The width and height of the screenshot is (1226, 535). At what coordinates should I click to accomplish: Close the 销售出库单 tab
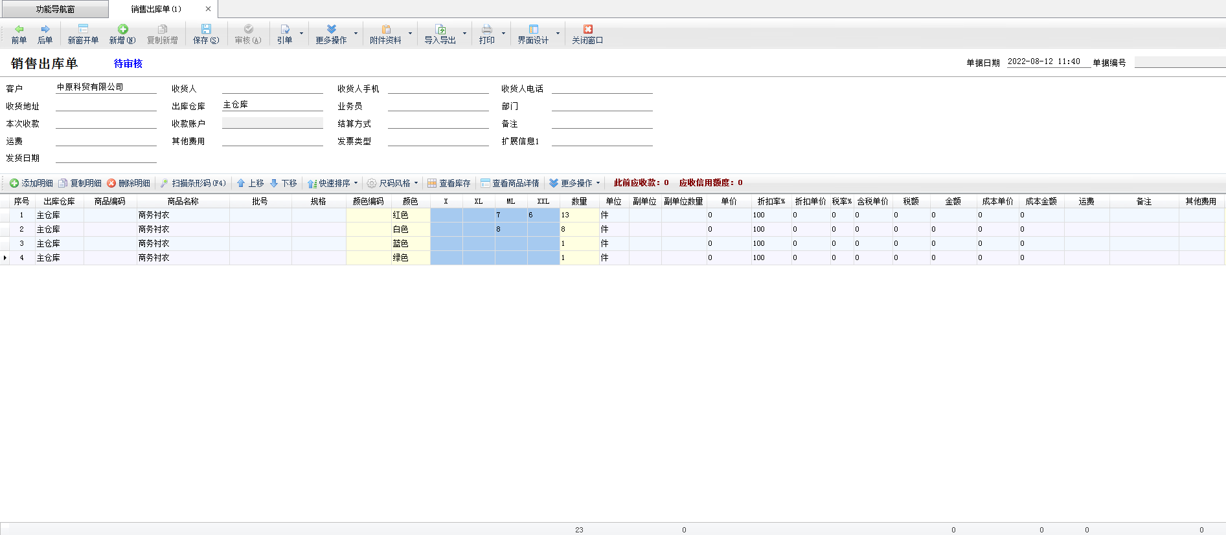[x=208, y=9]
